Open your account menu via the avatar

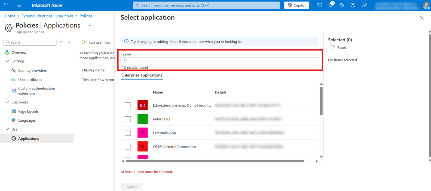[x=427, y=5]
